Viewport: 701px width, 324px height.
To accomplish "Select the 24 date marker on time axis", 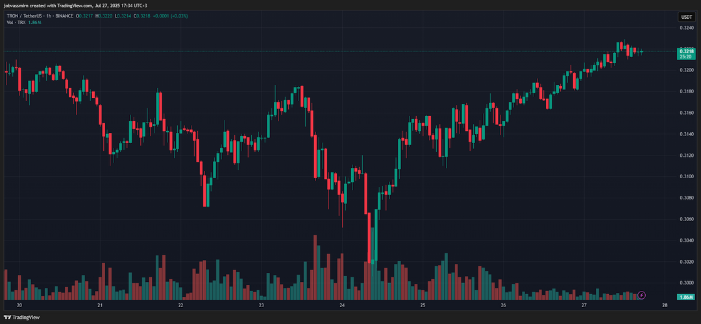I will click(342, 305).
